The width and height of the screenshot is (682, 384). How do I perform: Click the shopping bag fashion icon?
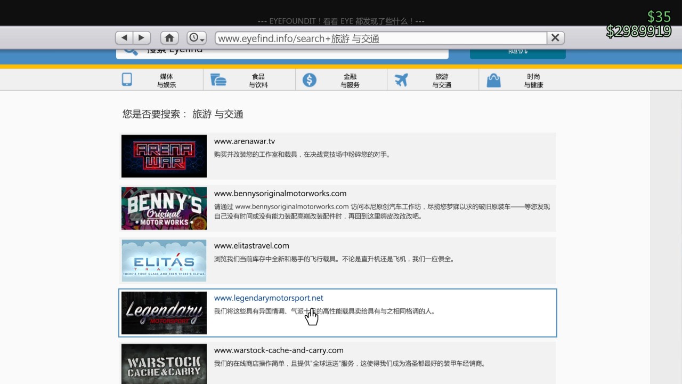pyautogui.click(x=494, y=80)
